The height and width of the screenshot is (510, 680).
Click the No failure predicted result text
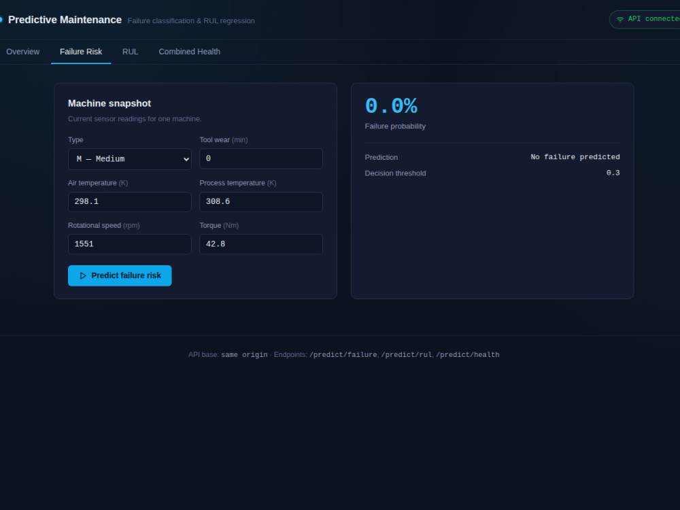(x=575, y=157)
